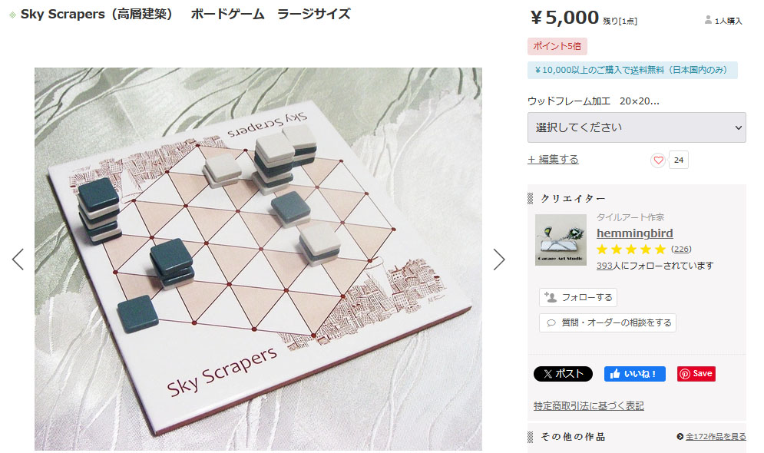764x453 pixels.
Task: Open the Sky Scrapers board product photo
Action: point(258,260)
